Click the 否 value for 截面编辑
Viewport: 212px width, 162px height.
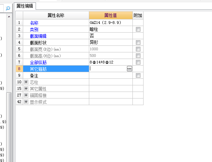(92, 36)
